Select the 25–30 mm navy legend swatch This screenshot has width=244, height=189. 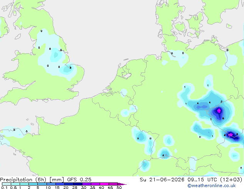77,184
